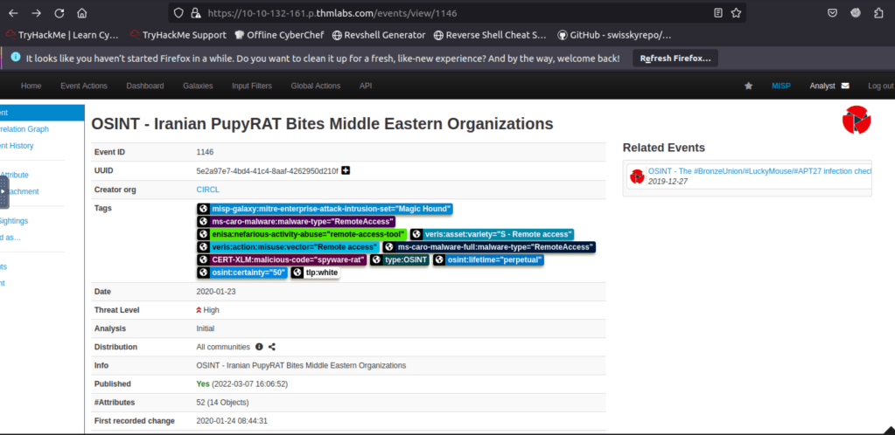The height and width of the screenshot is (435, 895).
Task: Open the CIRCL creator org link
Action: pos(207,189)
